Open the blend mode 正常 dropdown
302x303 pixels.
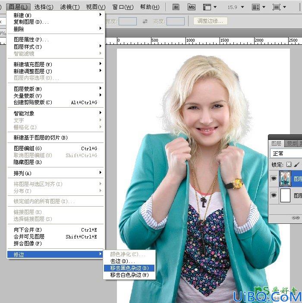click(x=286, y=154)
